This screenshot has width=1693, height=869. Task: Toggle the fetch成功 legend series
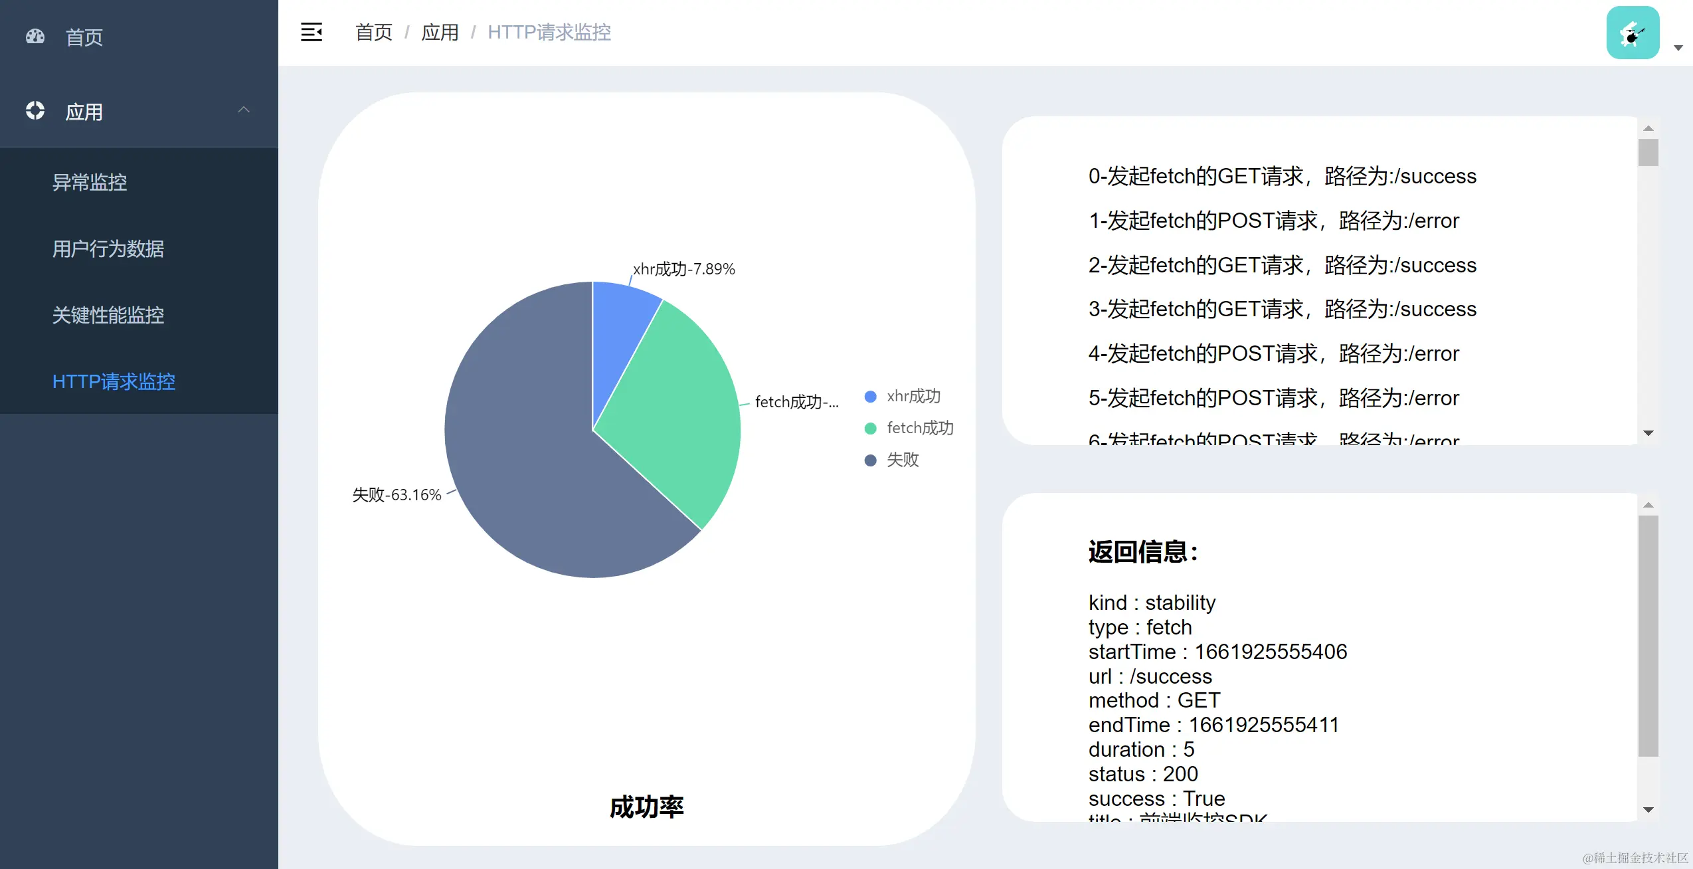point(909,428)
